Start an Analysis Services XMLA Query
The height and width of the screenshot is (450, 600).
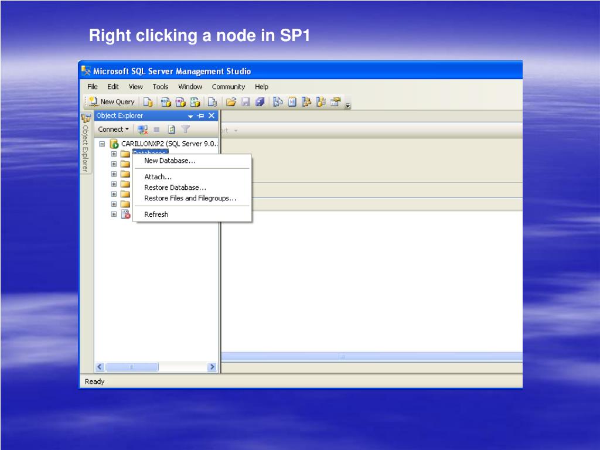tap(195, 102)
